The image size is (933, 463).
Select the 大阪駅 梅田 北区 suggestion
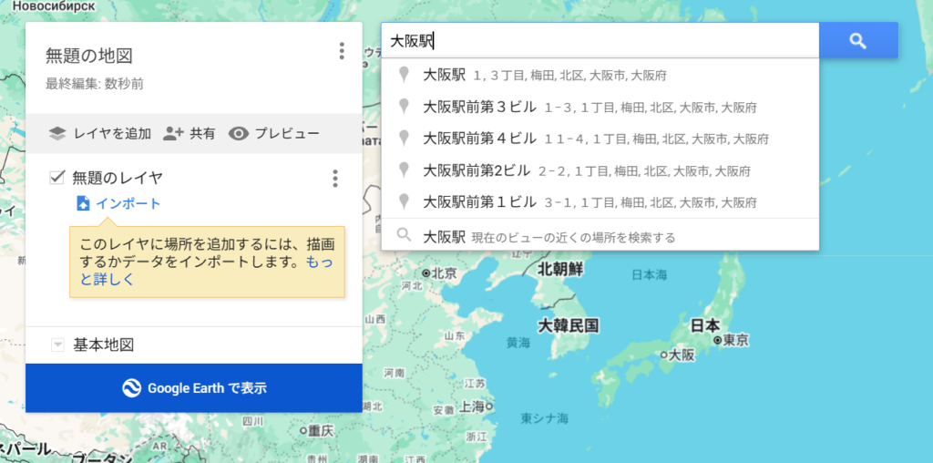[x=600, y=75]
